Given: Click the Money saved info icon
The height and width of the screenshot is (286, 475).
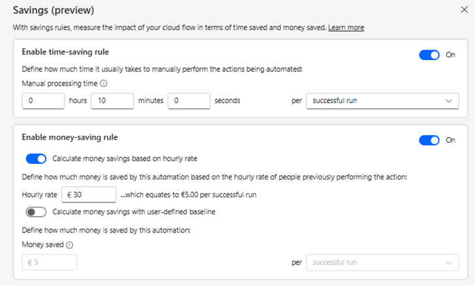Looking at the screenshot, I should point(69,246).
